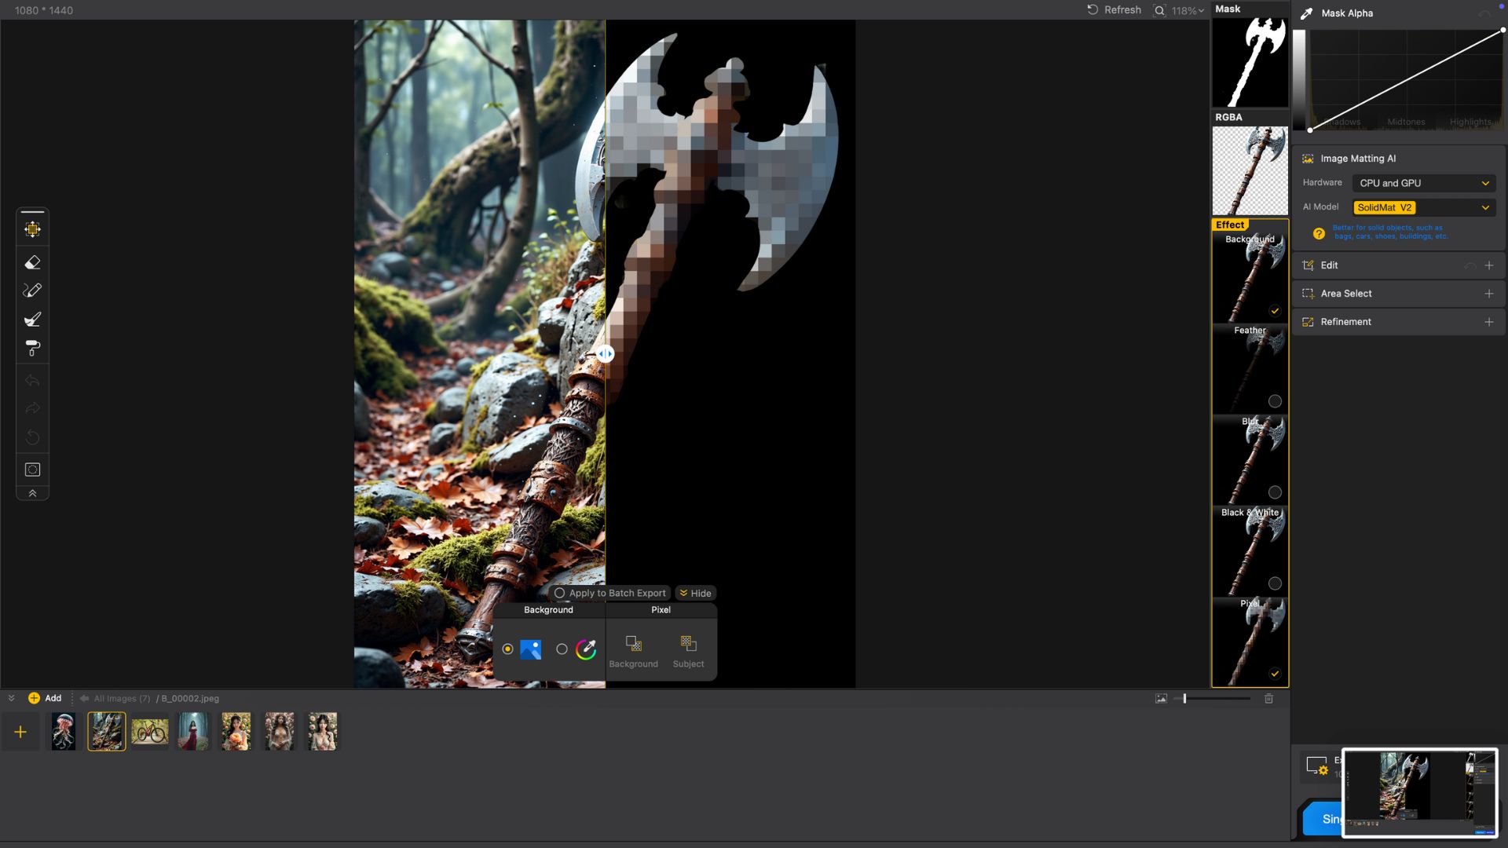The image size is (1508, 848).
Task: Expand the Refinement section plus
Action: [1488, 322]
